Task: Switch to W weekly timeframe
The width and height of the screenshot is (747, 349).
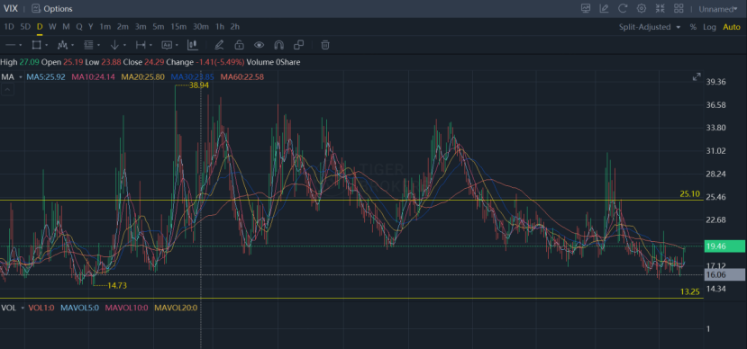Action: 52,27
